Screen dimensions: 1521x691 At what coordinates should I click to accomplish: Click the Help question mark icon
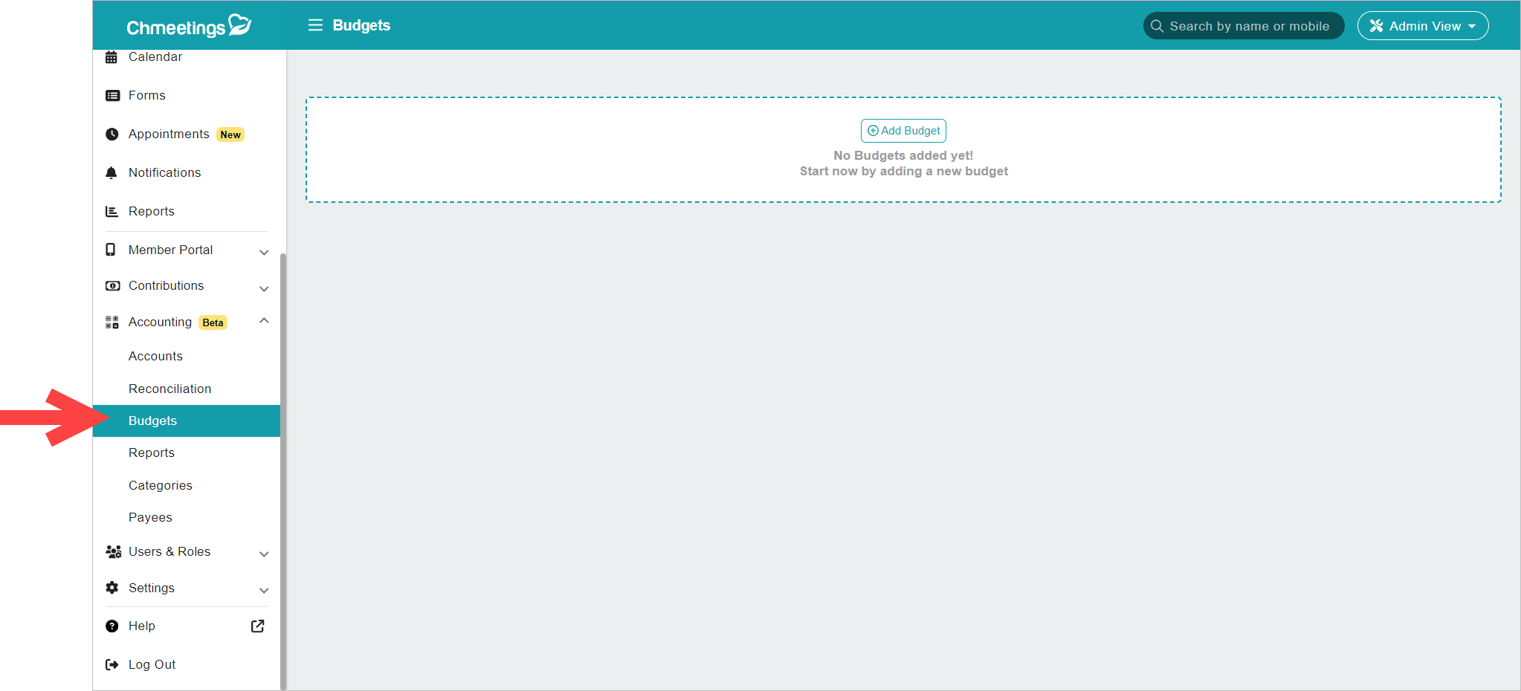[112, 626]
